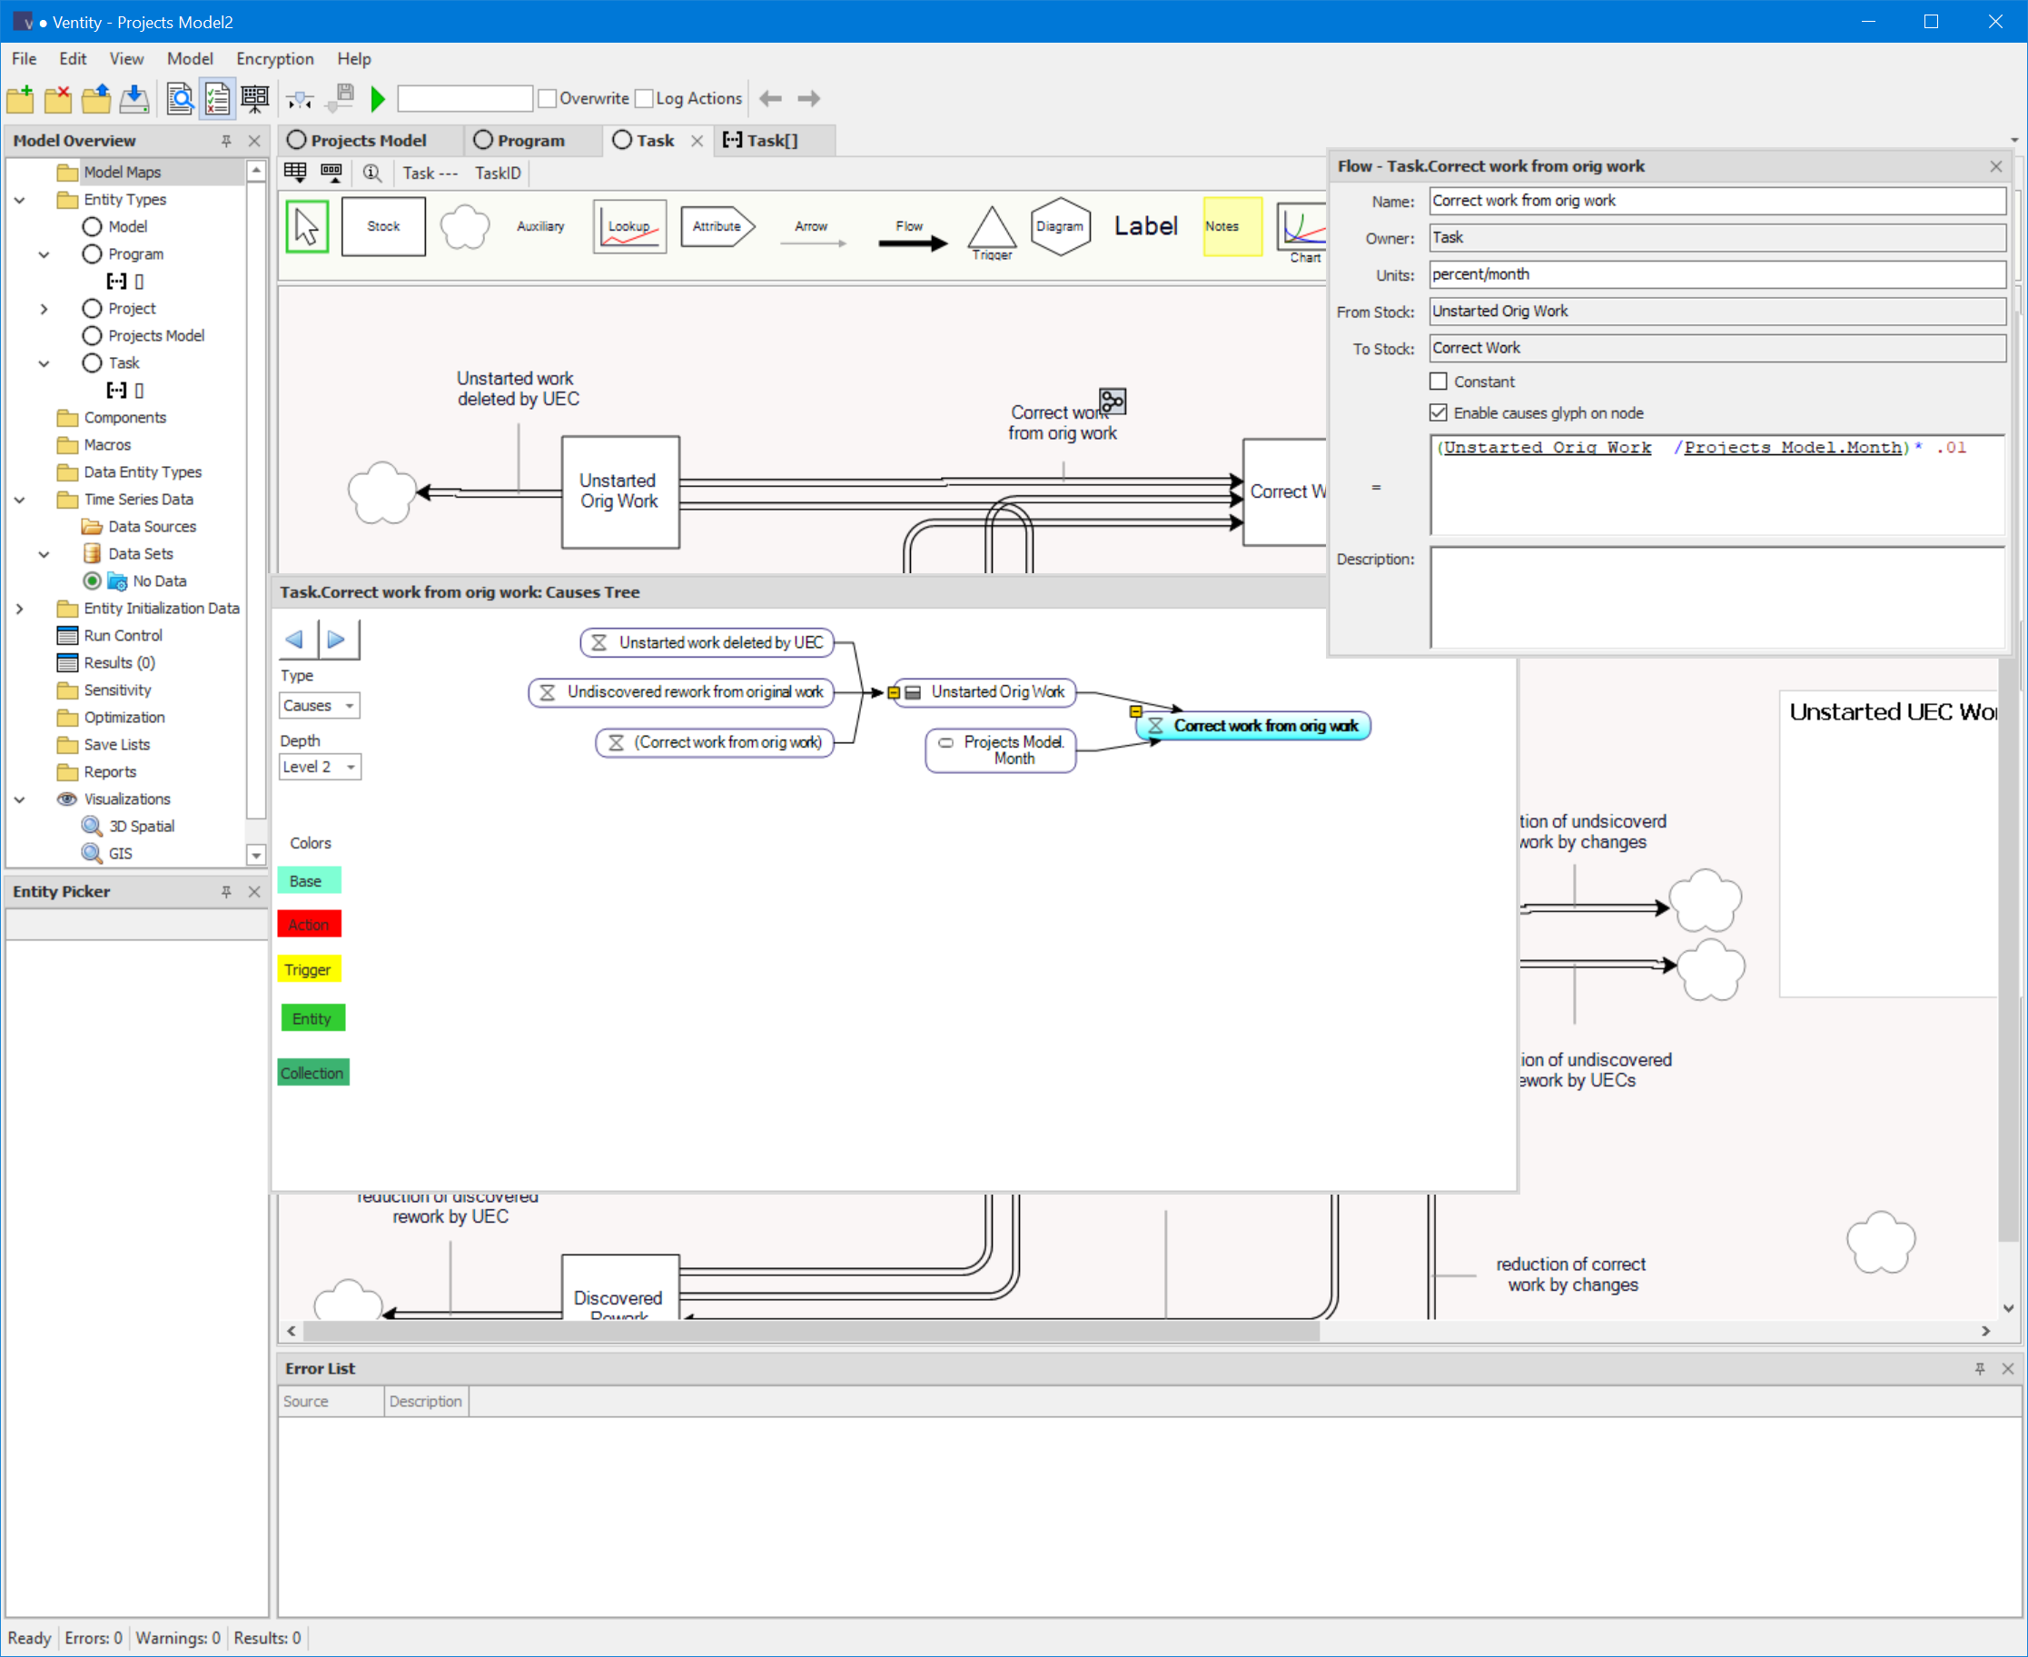Click the zoom info magnifier icon above diagram
This screenshot has height=1657, width=2028.
pos(371,173)
